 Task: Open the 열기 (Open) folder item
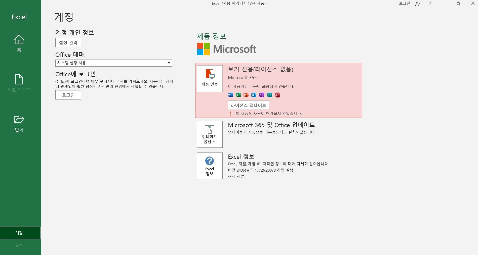pyautogui.click(x=19, y=124)
